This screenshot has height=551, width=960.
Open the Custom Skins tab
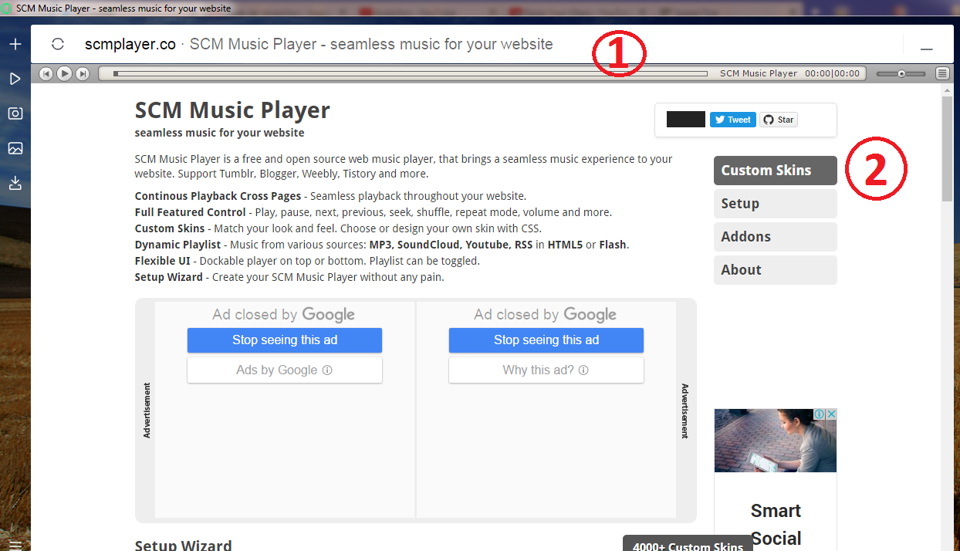click(776, 171)
